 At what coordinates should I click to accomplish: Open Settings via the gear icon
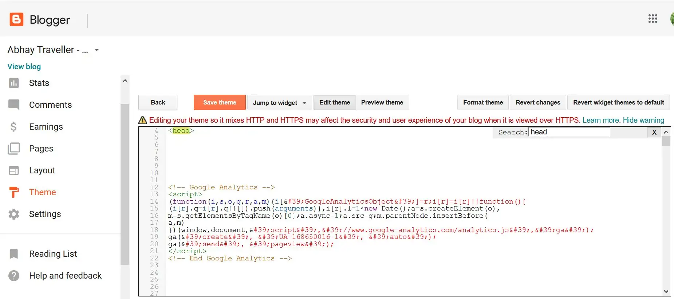[x=14, y=214]
